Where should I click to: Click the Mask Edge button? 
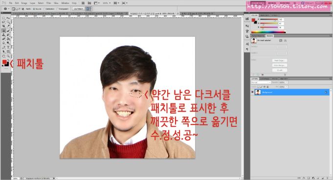pos(280,60)
